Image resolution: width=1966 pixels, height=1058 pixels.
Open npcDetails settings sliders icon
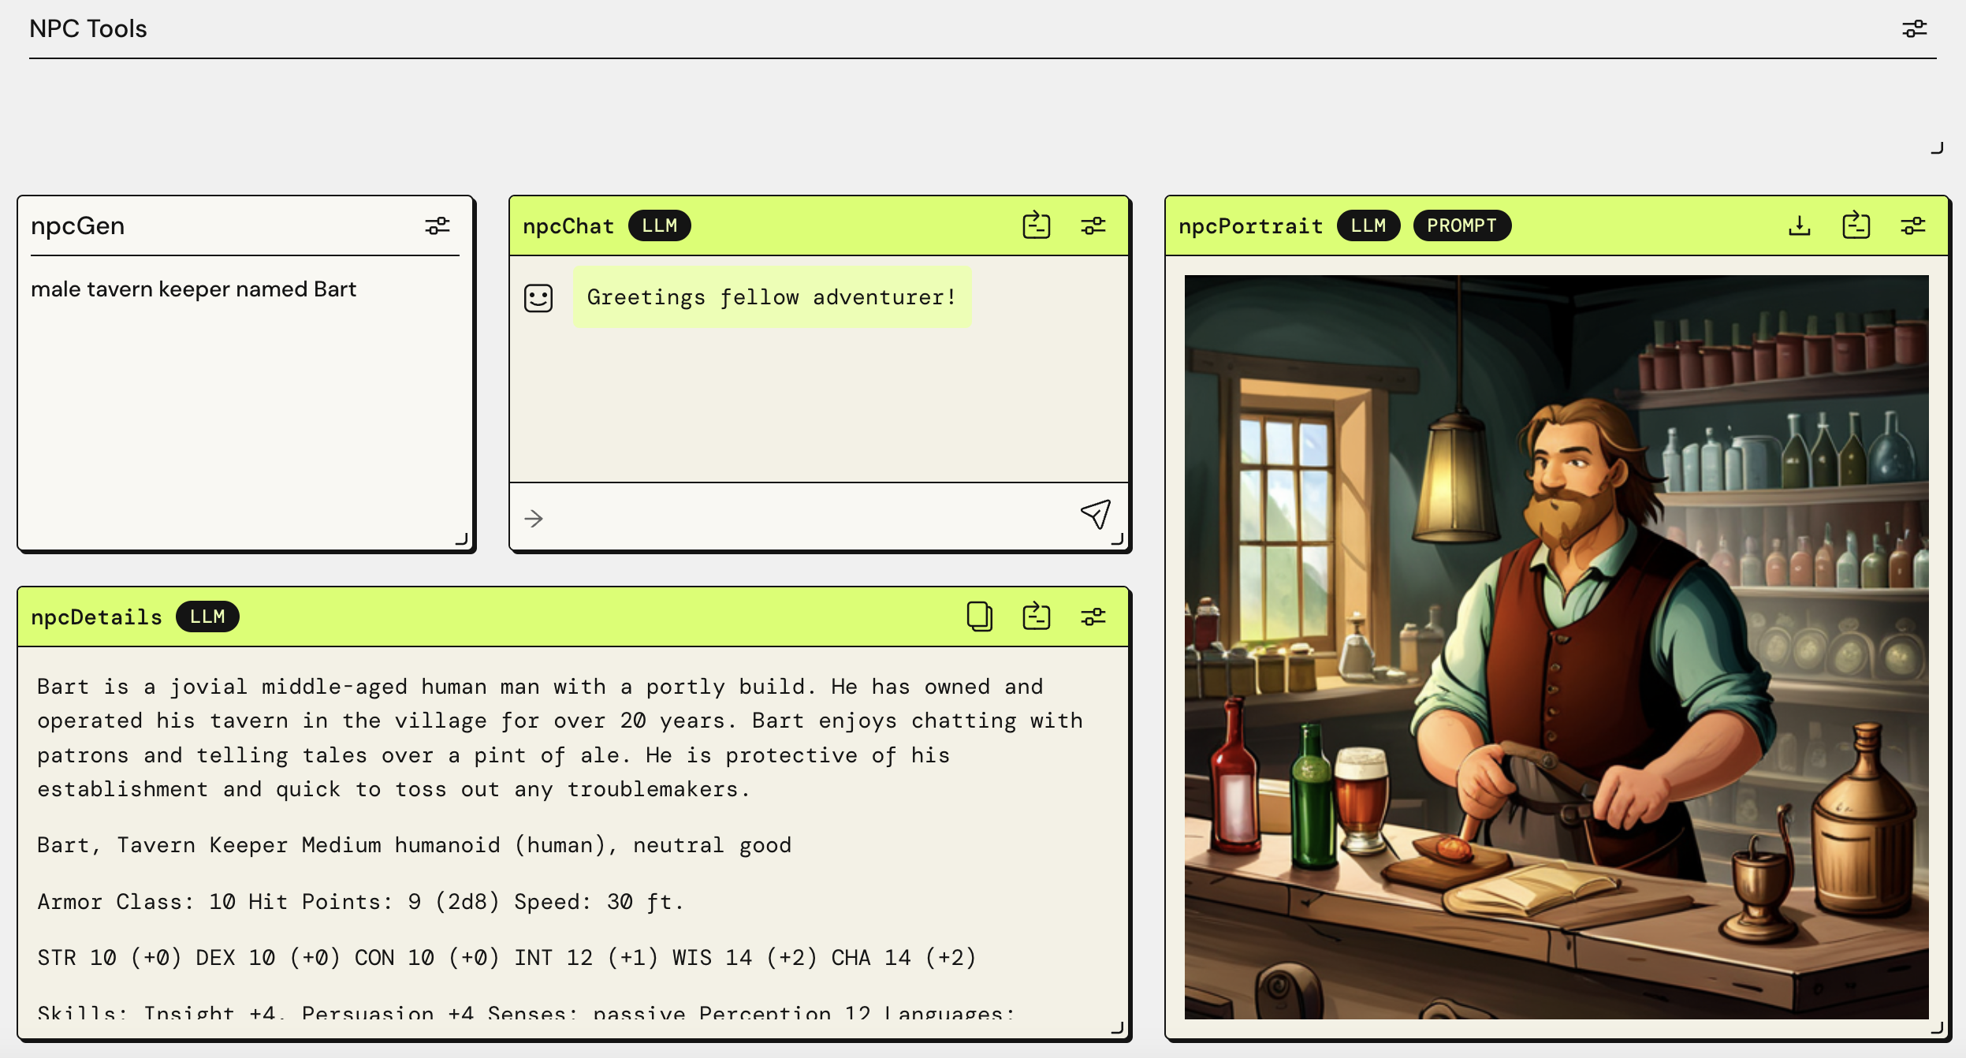coord(1093,617)
